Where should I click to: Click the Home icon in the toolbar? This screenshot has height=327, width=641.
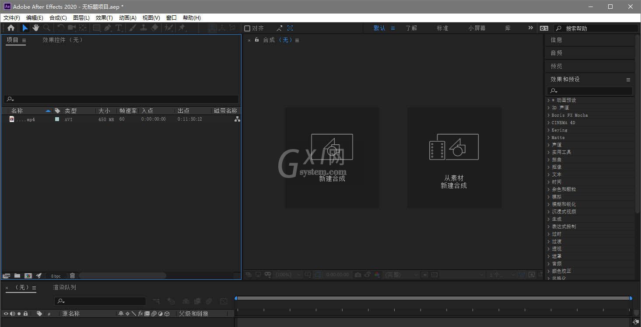[x=11, y=28]
